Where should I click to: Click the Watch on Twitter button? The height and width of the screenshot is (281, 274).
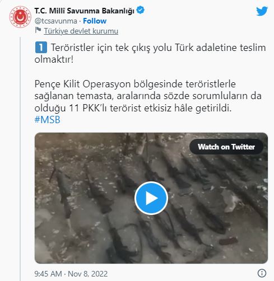coord(226,147)
